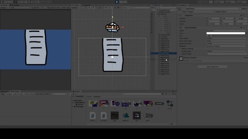Click the Add Component button

[x=212, y=67]
